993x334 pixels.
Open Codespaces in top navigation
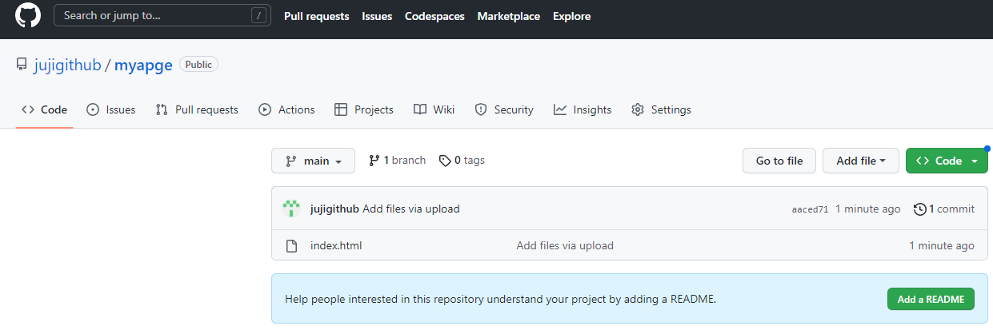click(434, 16)
